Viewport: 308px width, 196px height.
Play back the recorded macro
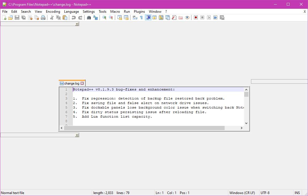pyautogui.click(x=209, y=18)
